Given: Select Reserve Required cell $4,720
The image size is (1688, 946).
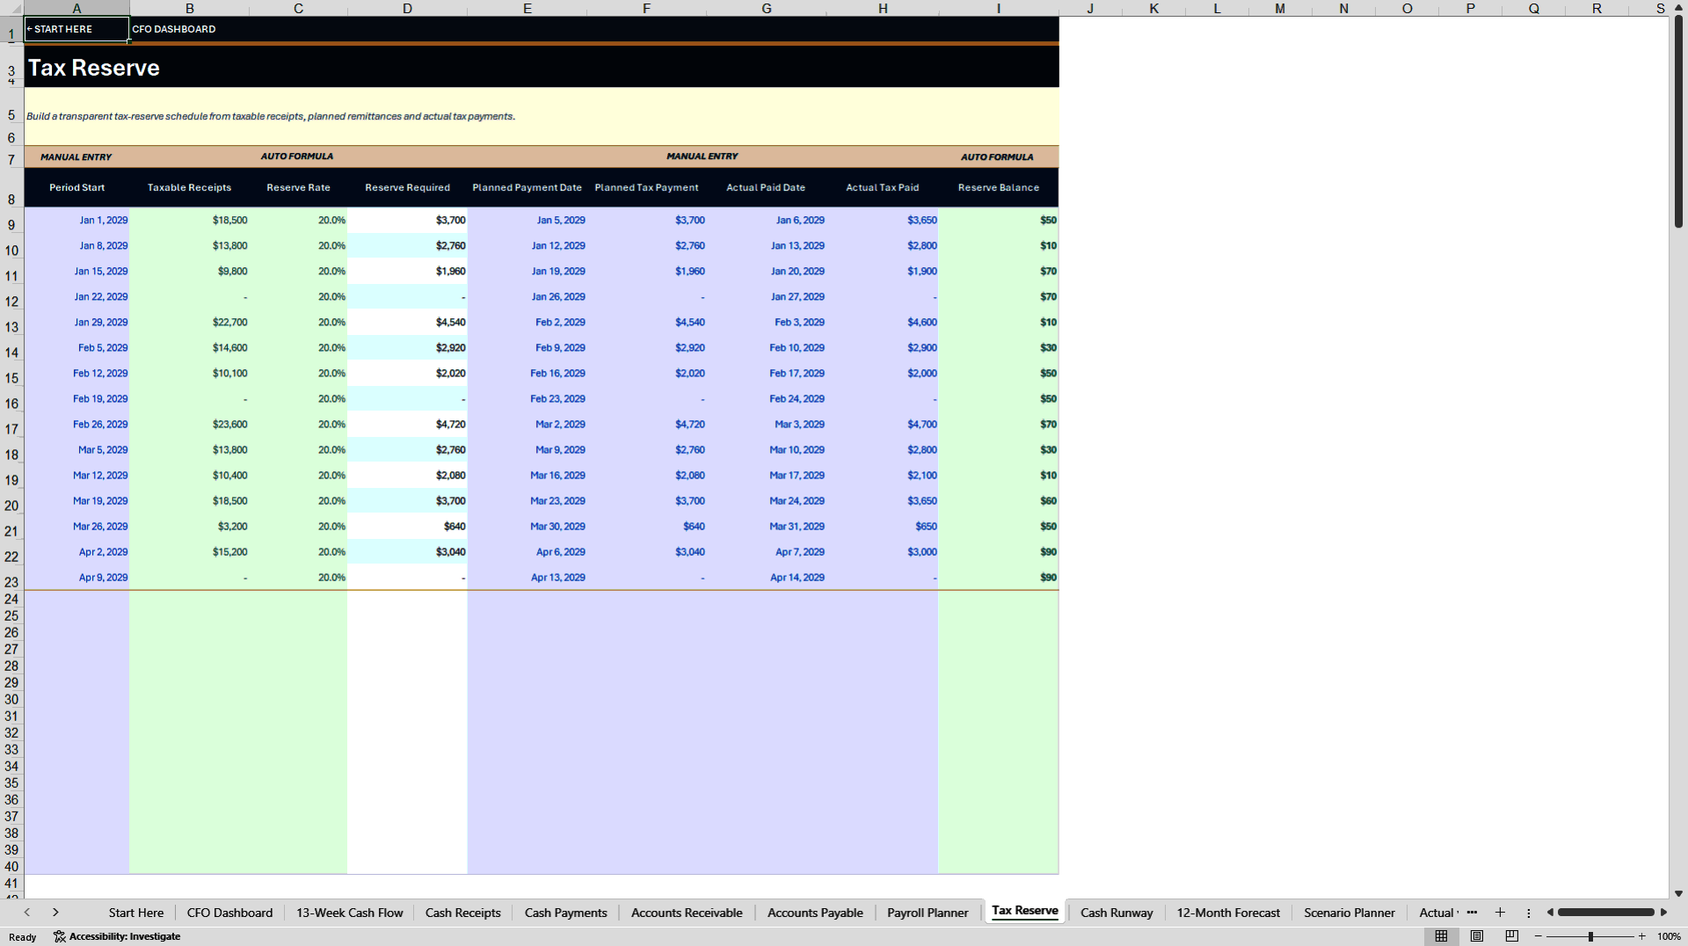Looking at the screenshot, I should click(407, 425).
